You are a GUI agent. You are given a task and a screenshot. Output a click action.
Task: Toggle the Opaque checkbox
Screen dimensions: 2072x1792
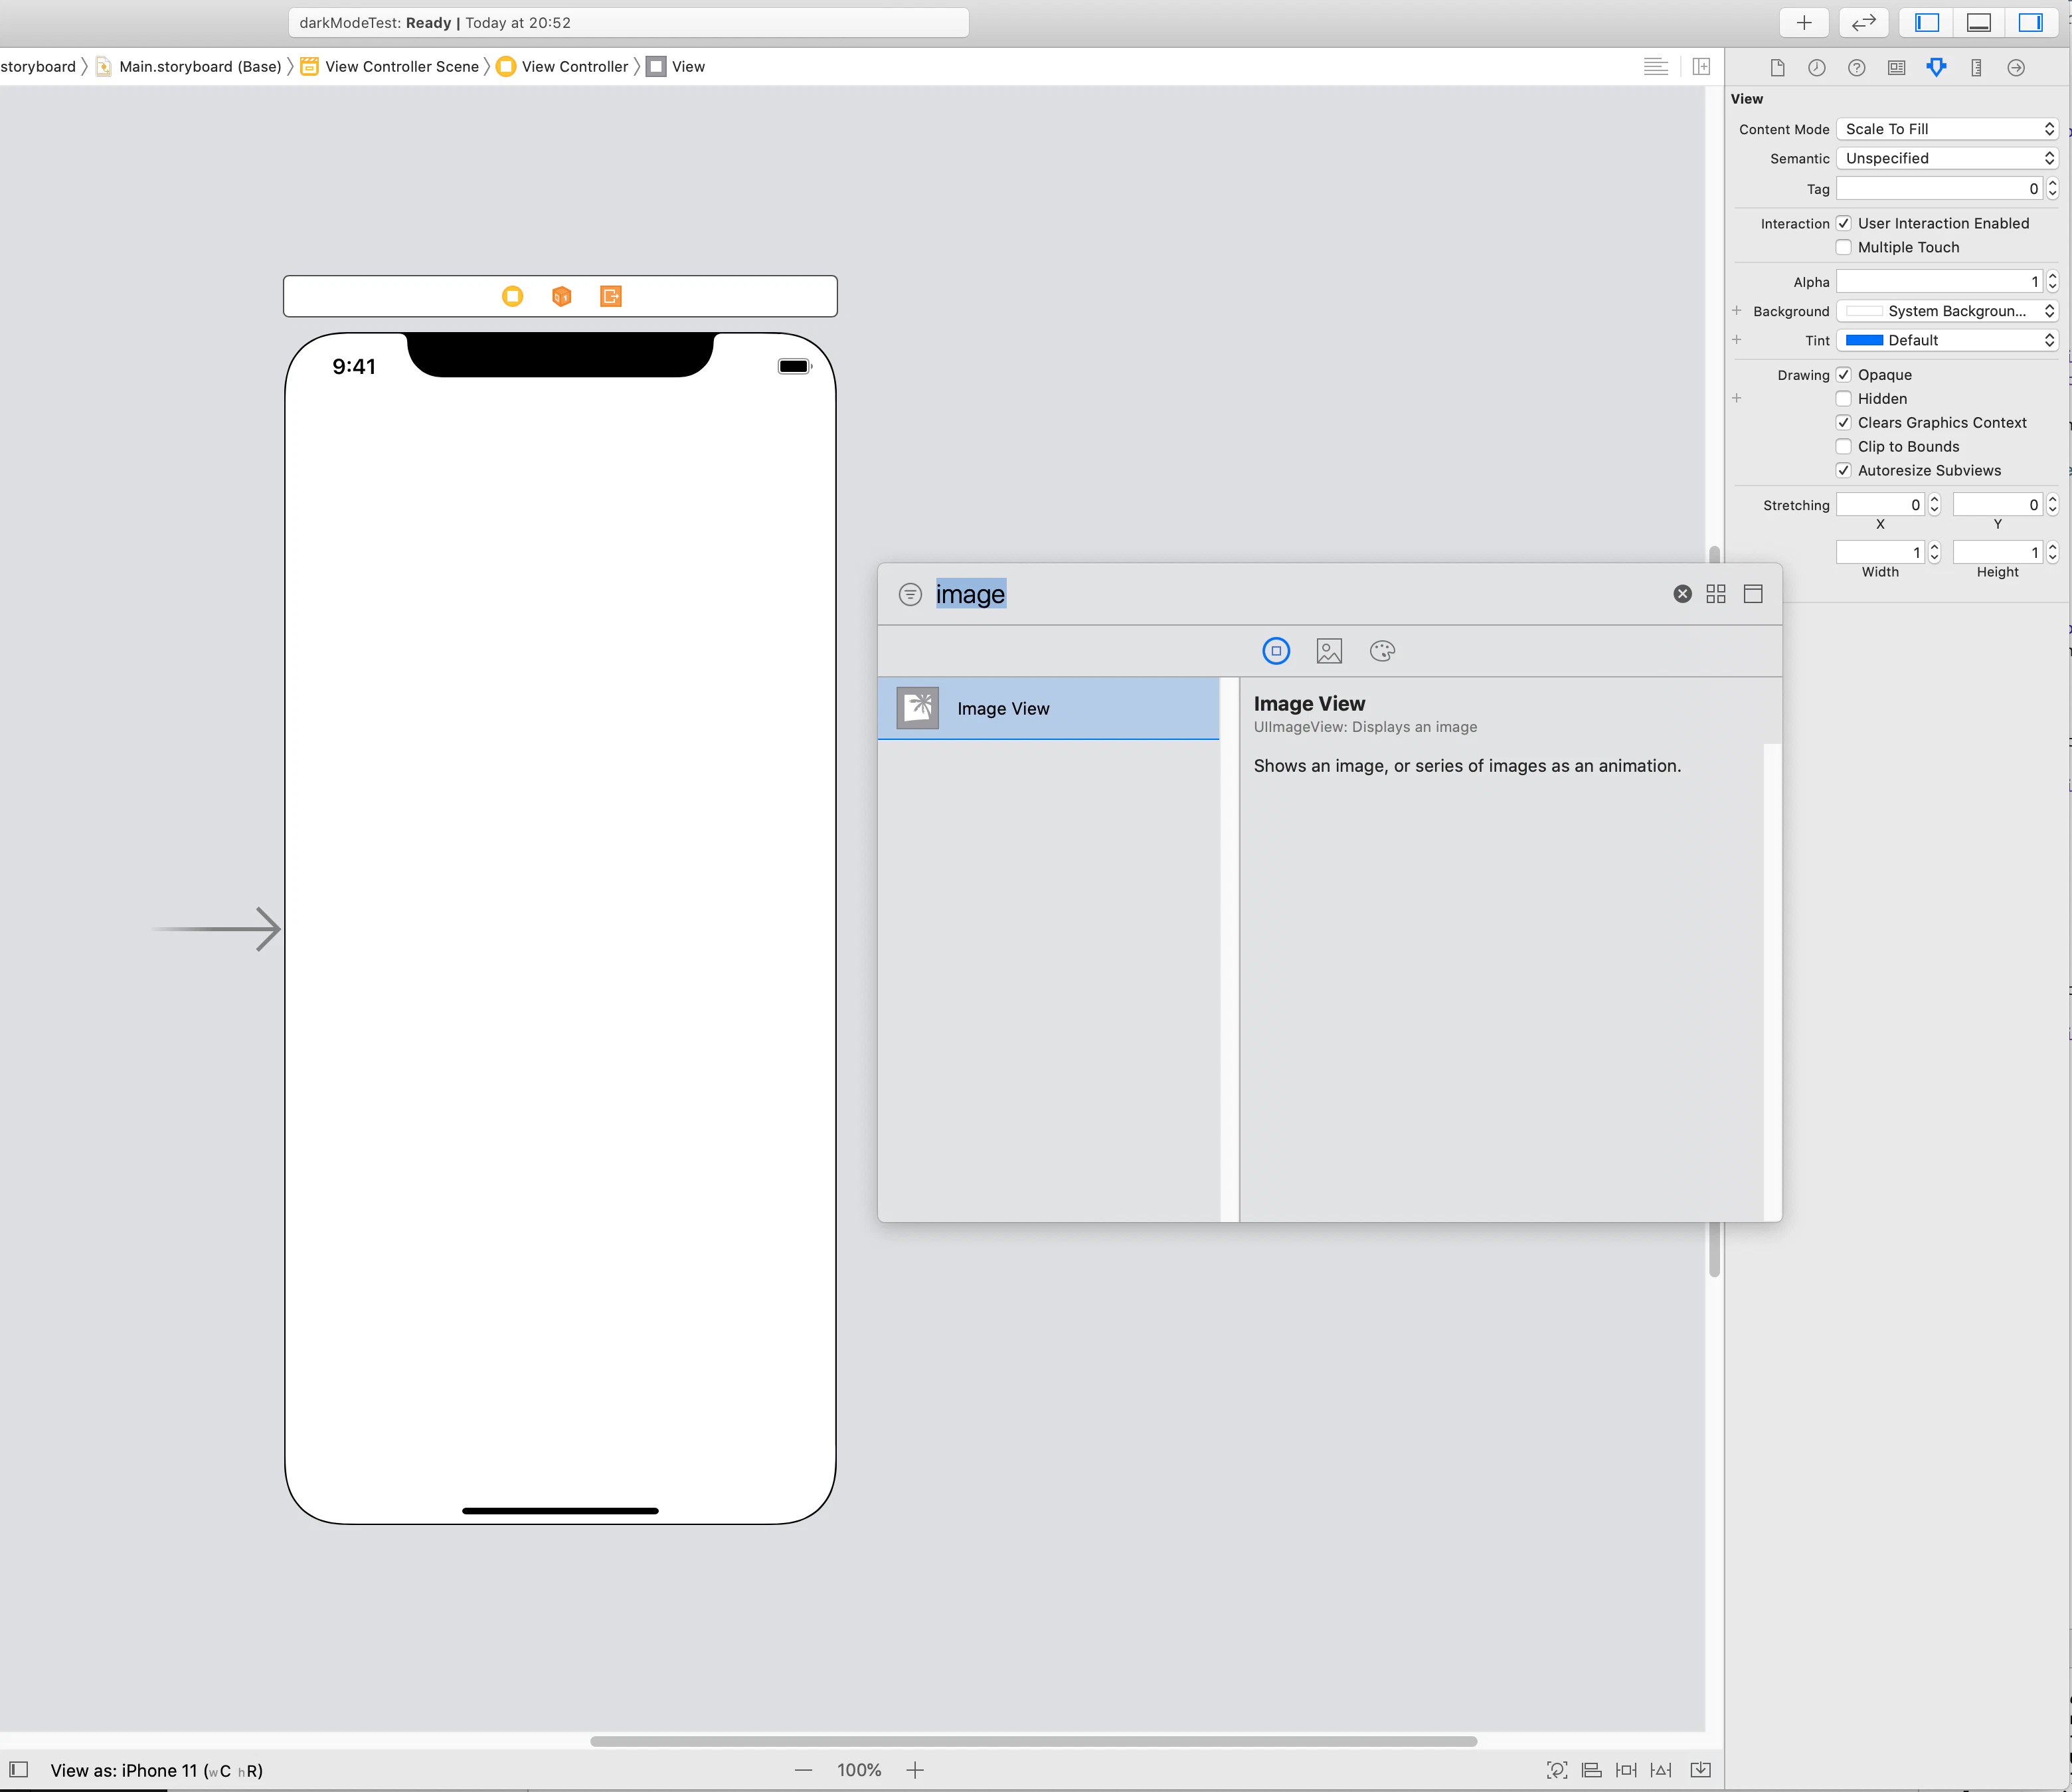pos(1844,374)
